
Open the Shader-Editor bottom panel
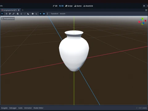(38, 108)
